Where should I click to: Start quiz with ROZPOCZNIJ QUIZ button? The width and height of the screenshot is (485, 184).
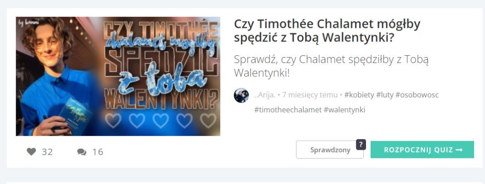pos(422,150)
